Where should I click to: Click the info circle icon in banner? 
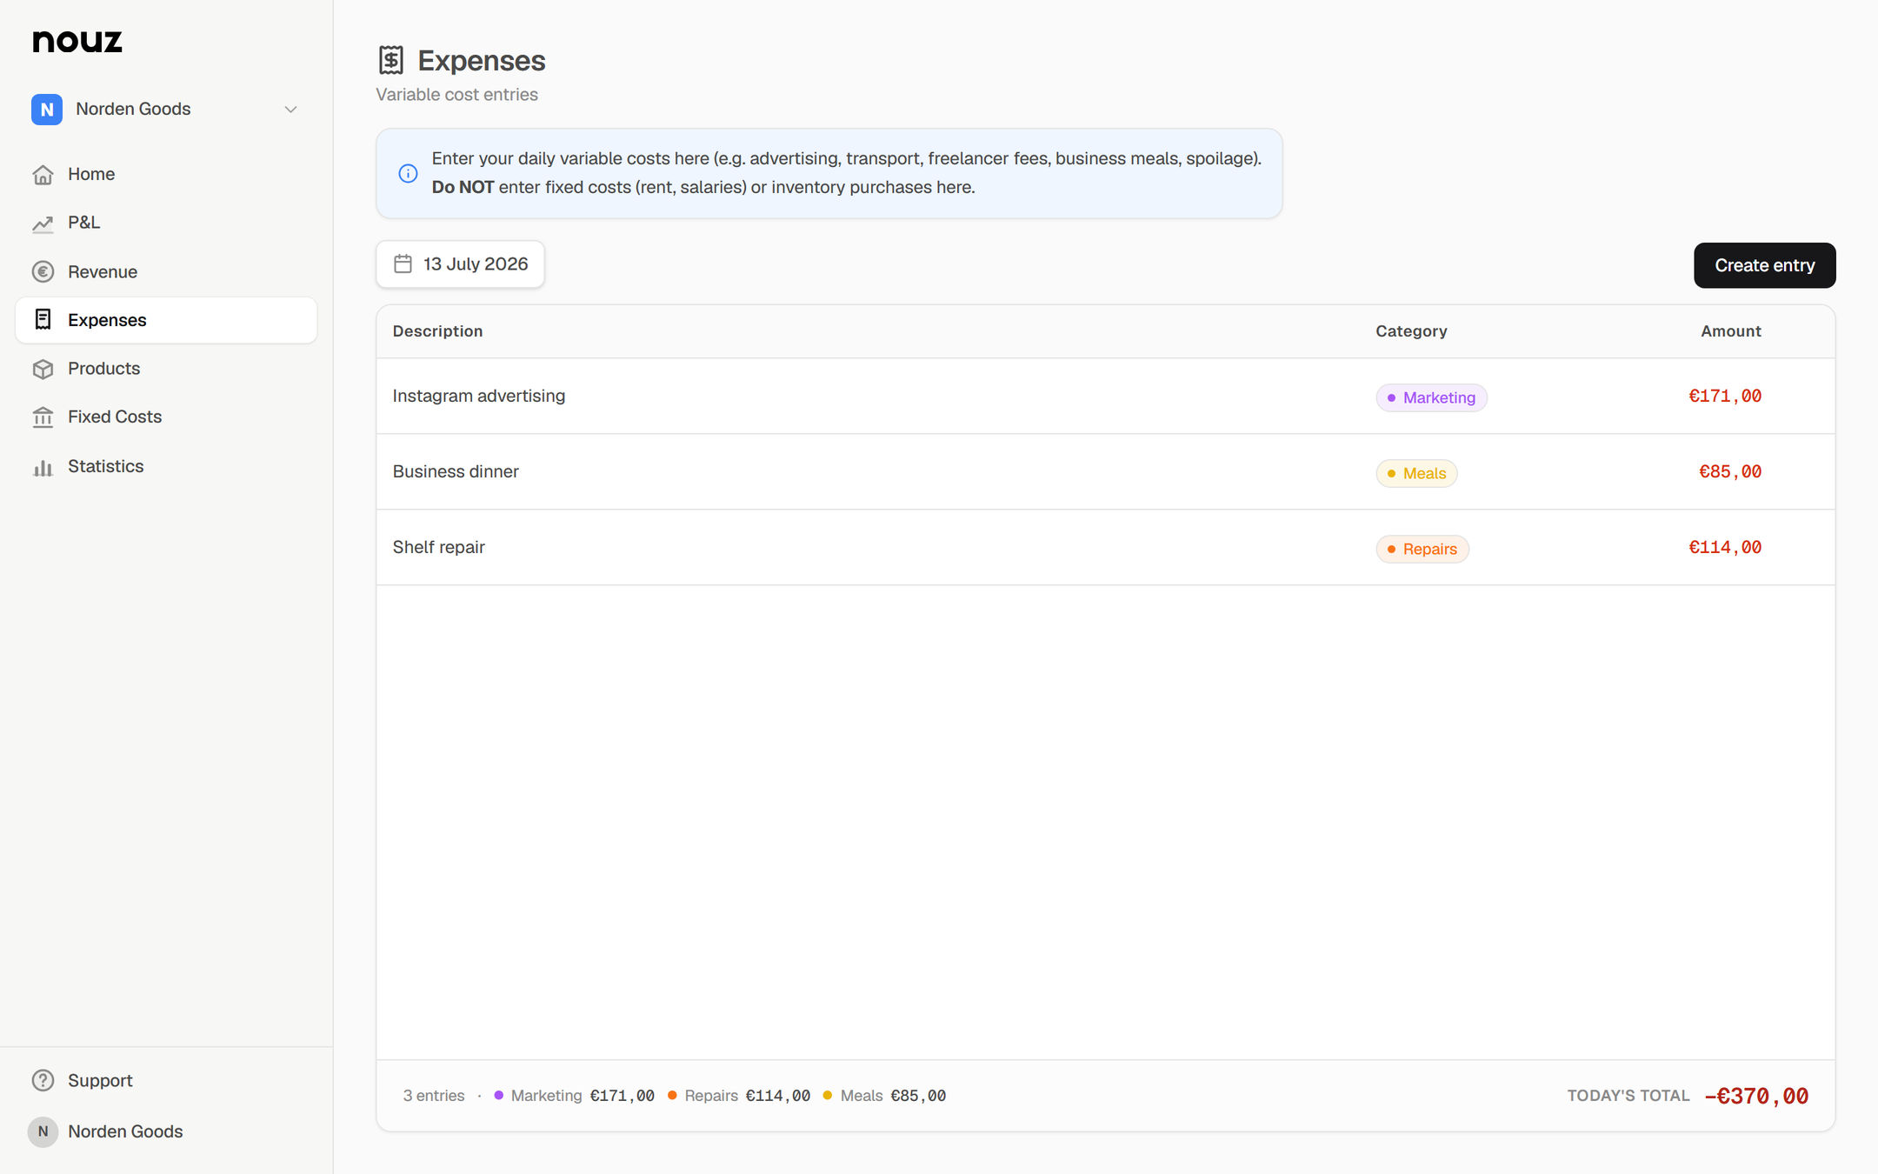(408, 174)
